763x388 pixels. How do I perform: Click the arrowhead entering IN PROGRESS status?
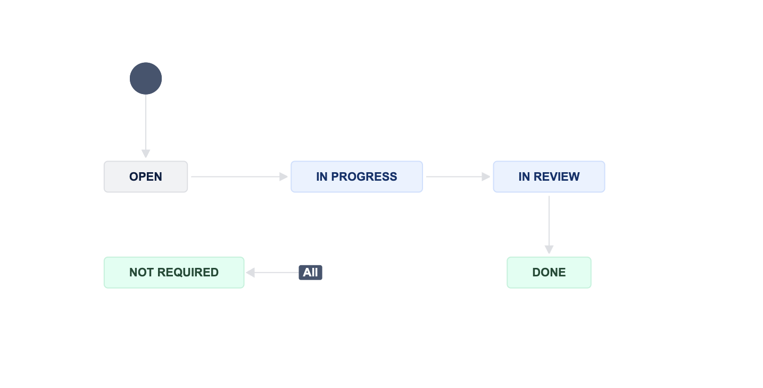click(284, 176)
